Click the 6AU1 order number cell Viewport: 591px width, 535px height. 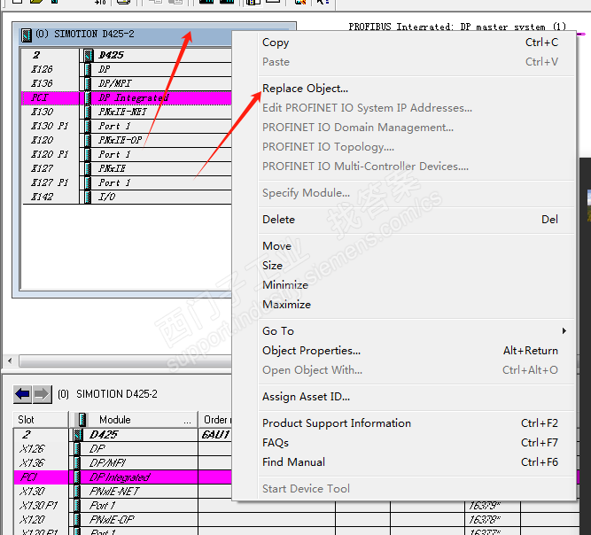point(215,435)
